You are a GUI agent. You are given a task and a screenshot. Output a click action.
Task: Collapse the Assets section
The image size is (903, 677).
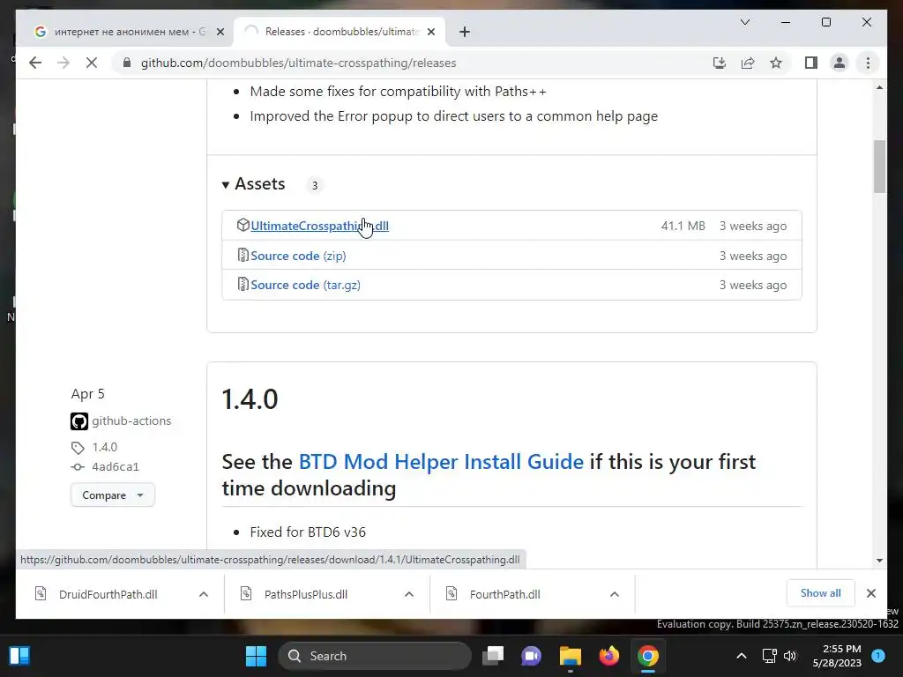click(x=253, y=184)
